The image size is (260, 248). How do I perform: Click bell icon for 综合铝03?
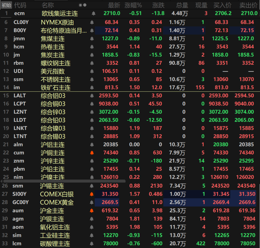click(x=92, y=96)
